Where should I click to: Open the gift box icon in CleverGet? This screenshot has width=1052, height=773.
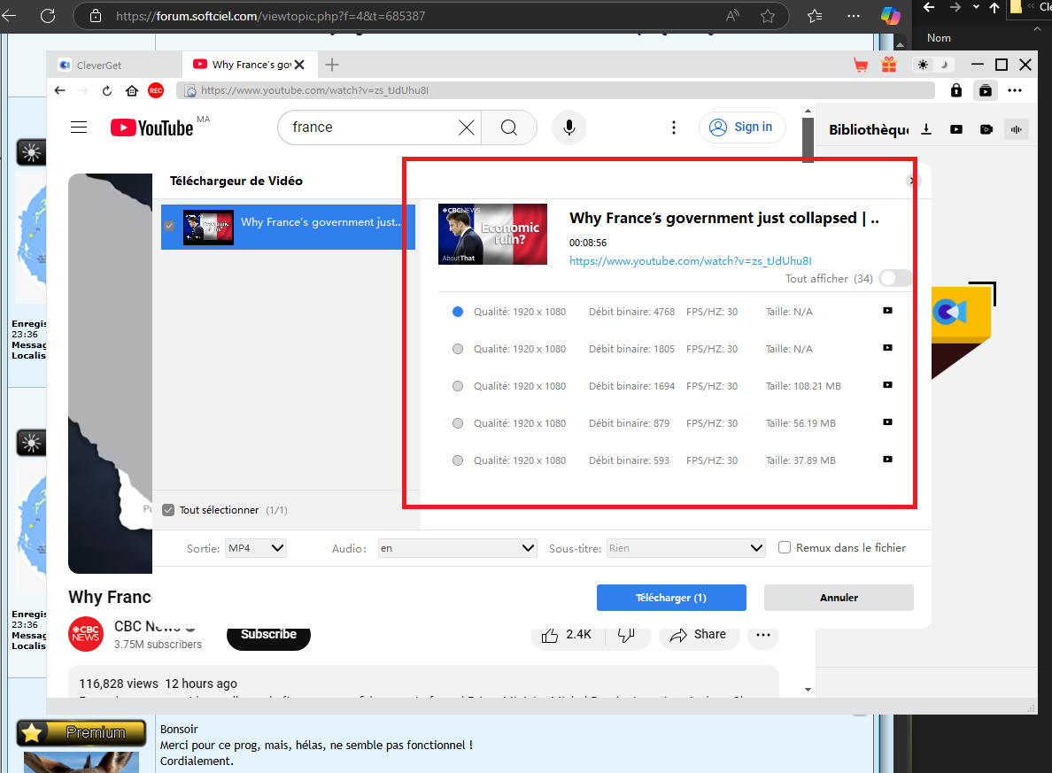pos(889,66)
